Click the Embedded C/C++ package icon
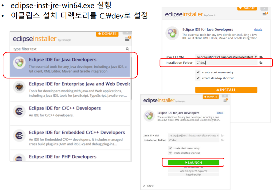The width and height of the screenshot is (275, 191). (x=19, y=135)
